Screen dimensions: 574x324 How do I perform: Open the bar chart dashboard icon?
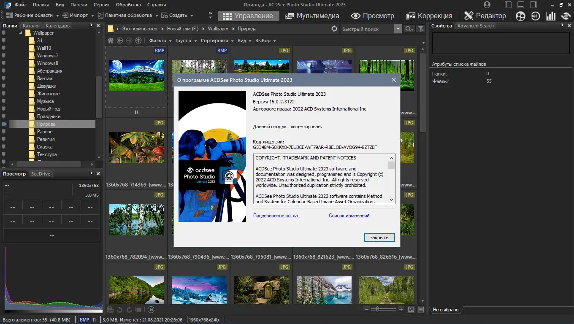point(551,16)
